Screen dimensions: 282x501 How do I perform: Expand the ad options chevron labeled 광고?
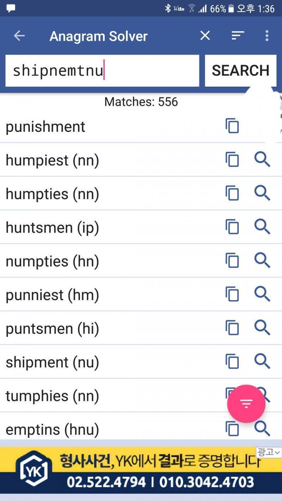pyautogui.click(x=269, y=452)
